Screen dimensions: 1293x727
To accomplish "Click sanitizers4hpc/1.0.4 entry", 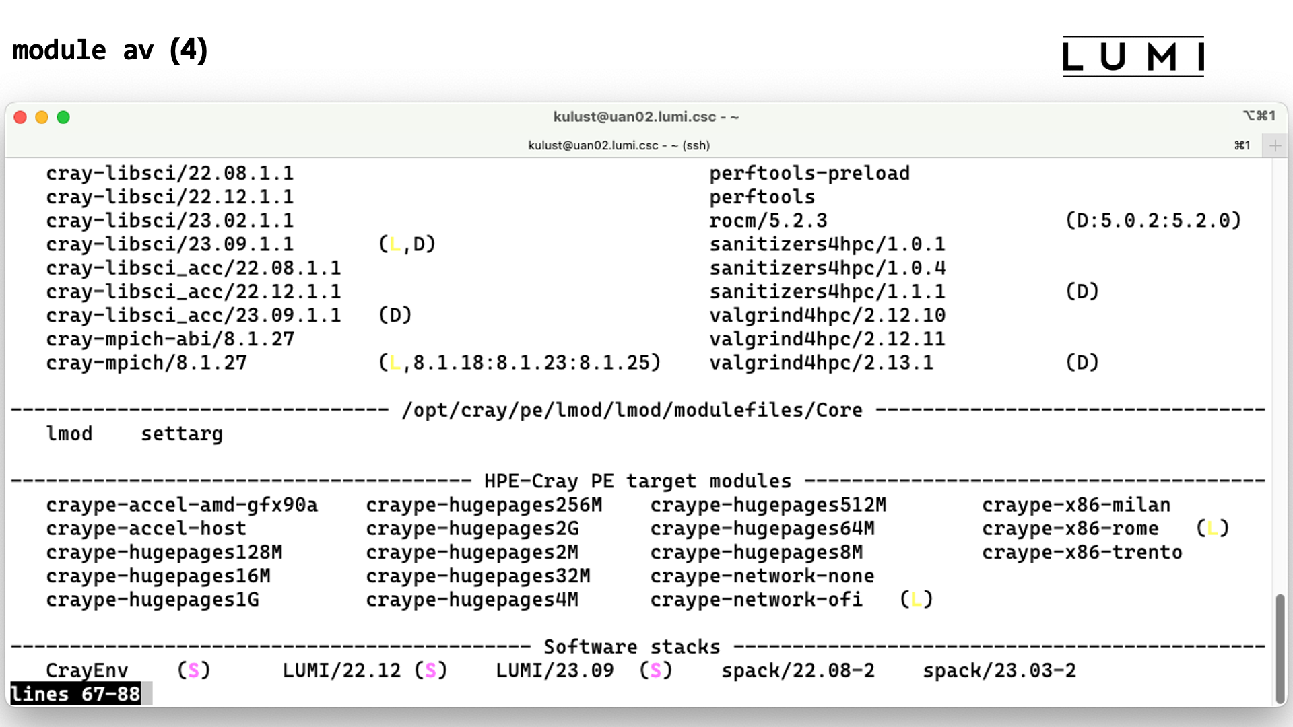I will click(827, 268).
